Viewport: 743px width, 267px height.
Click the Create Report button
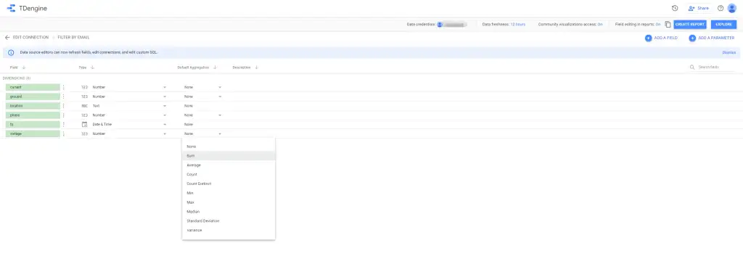689,24
